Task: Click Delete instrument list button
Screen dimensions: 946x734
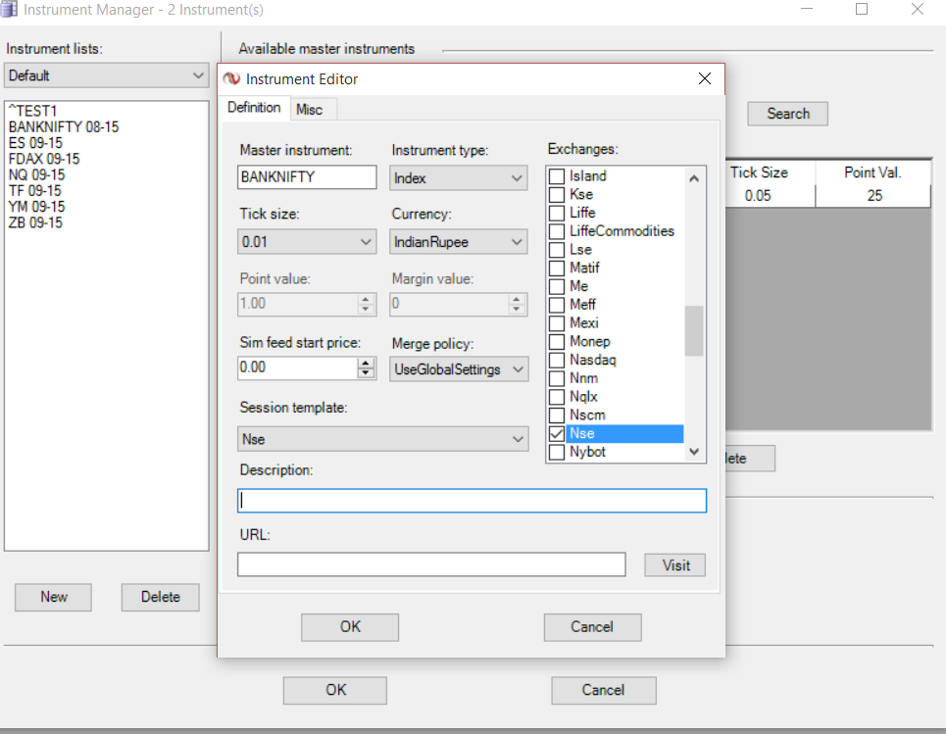Action: click(x=161, y=597)
